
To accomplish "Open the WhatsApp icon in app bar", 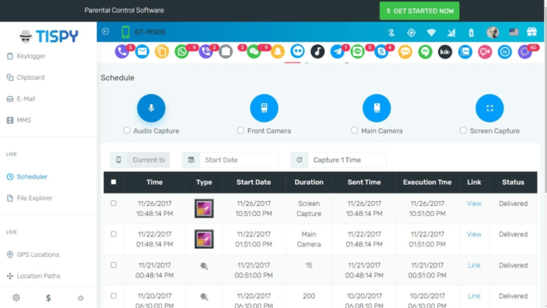I will (182, 51).
